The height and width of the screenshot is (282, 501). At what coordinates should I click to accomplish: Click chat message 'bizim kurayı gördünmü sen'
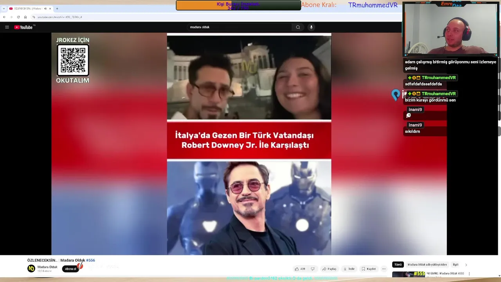[430, 100]
